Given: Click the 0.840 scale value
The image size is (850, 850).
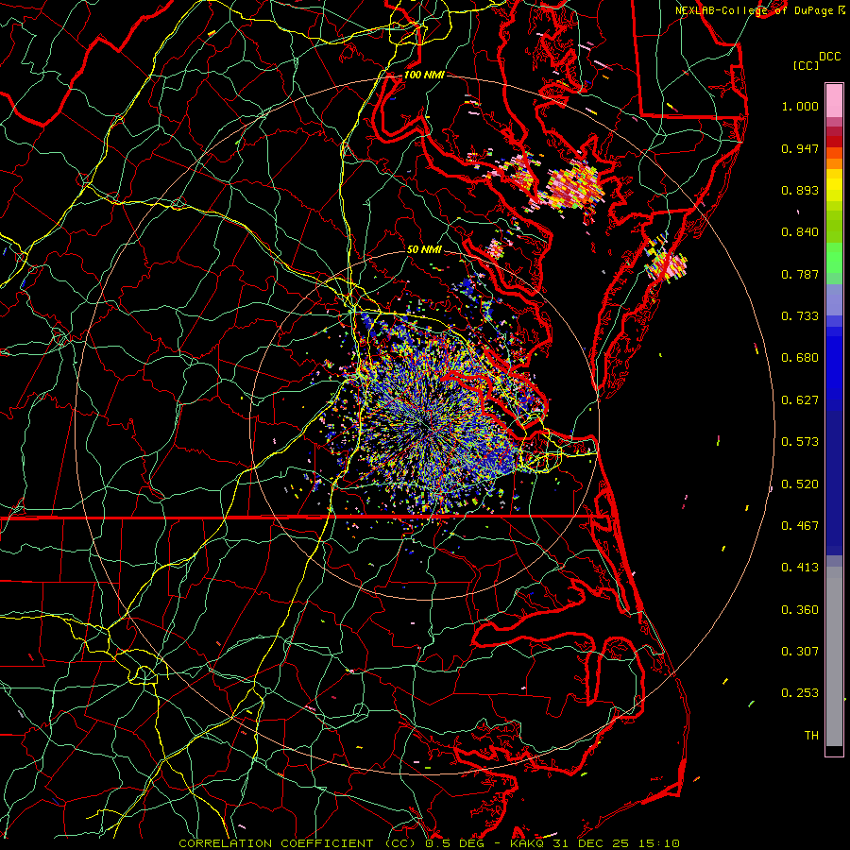Looking at the screenshot, I should pos(800,232).
